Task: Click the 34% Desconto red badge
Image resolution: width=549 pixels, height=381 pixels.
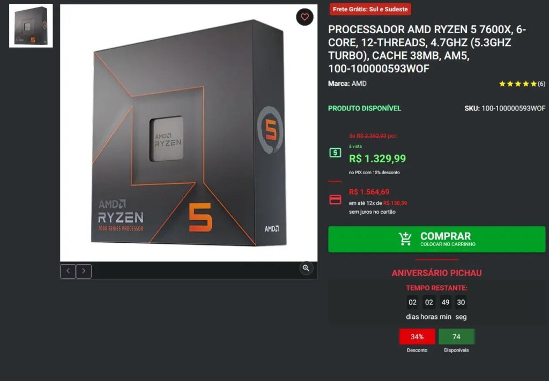Action: [x=417, y=337]
